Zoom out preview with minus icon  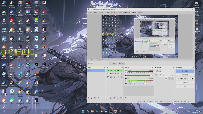pos(88,60)
